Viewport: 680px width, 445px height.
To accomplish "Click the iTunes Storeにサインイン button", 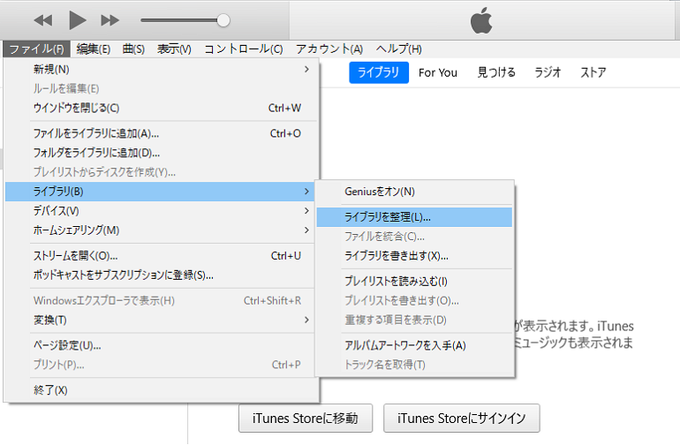I will click(x=461, y=419).
